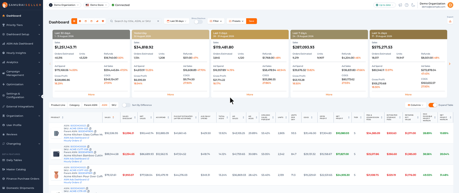Click More on the Last 30 days card
459x193 pixels.
coord(91,95)
